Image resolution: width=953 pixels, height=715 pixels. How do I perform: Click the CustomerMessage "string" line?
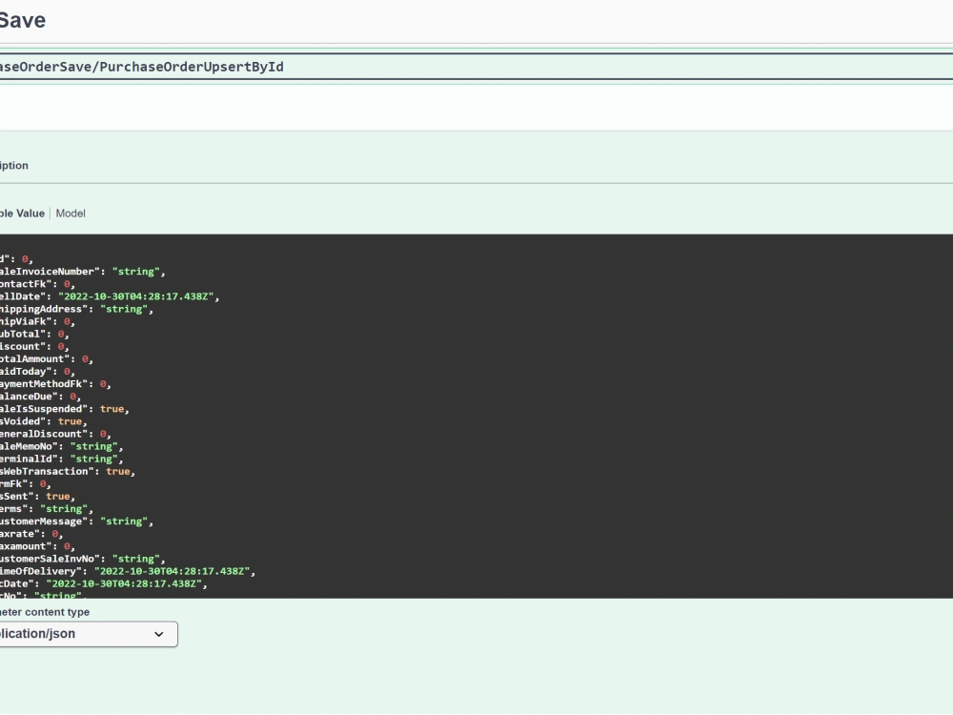(x=76, y=521)
